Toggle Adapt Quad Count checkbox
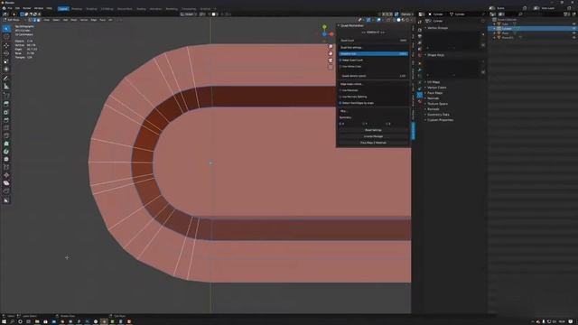Image resolution: width=578 pixels, height=325 pixels. pos(340,60)
